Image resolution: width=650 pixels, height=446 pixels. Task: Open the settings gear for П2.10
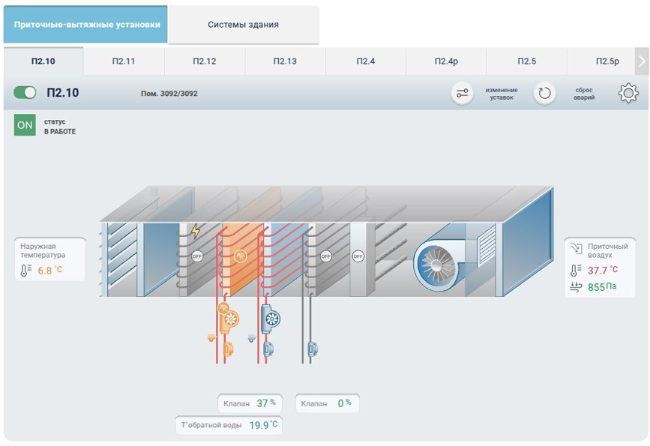(x=628, y=94)
